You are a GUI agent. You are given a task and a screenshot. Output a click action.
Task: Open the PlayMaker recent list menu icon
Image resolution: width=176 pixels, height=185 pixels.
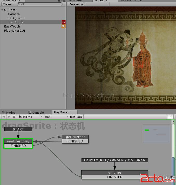pos(14,117)
